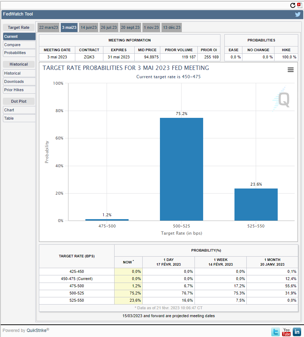Open the chart hamburger menu

click(290, 70)
